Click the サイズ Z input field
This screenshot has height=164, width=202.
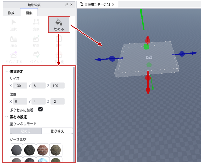(57, 86)
